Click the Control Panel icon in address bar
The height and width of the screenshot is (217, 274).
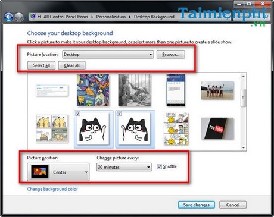33,17
